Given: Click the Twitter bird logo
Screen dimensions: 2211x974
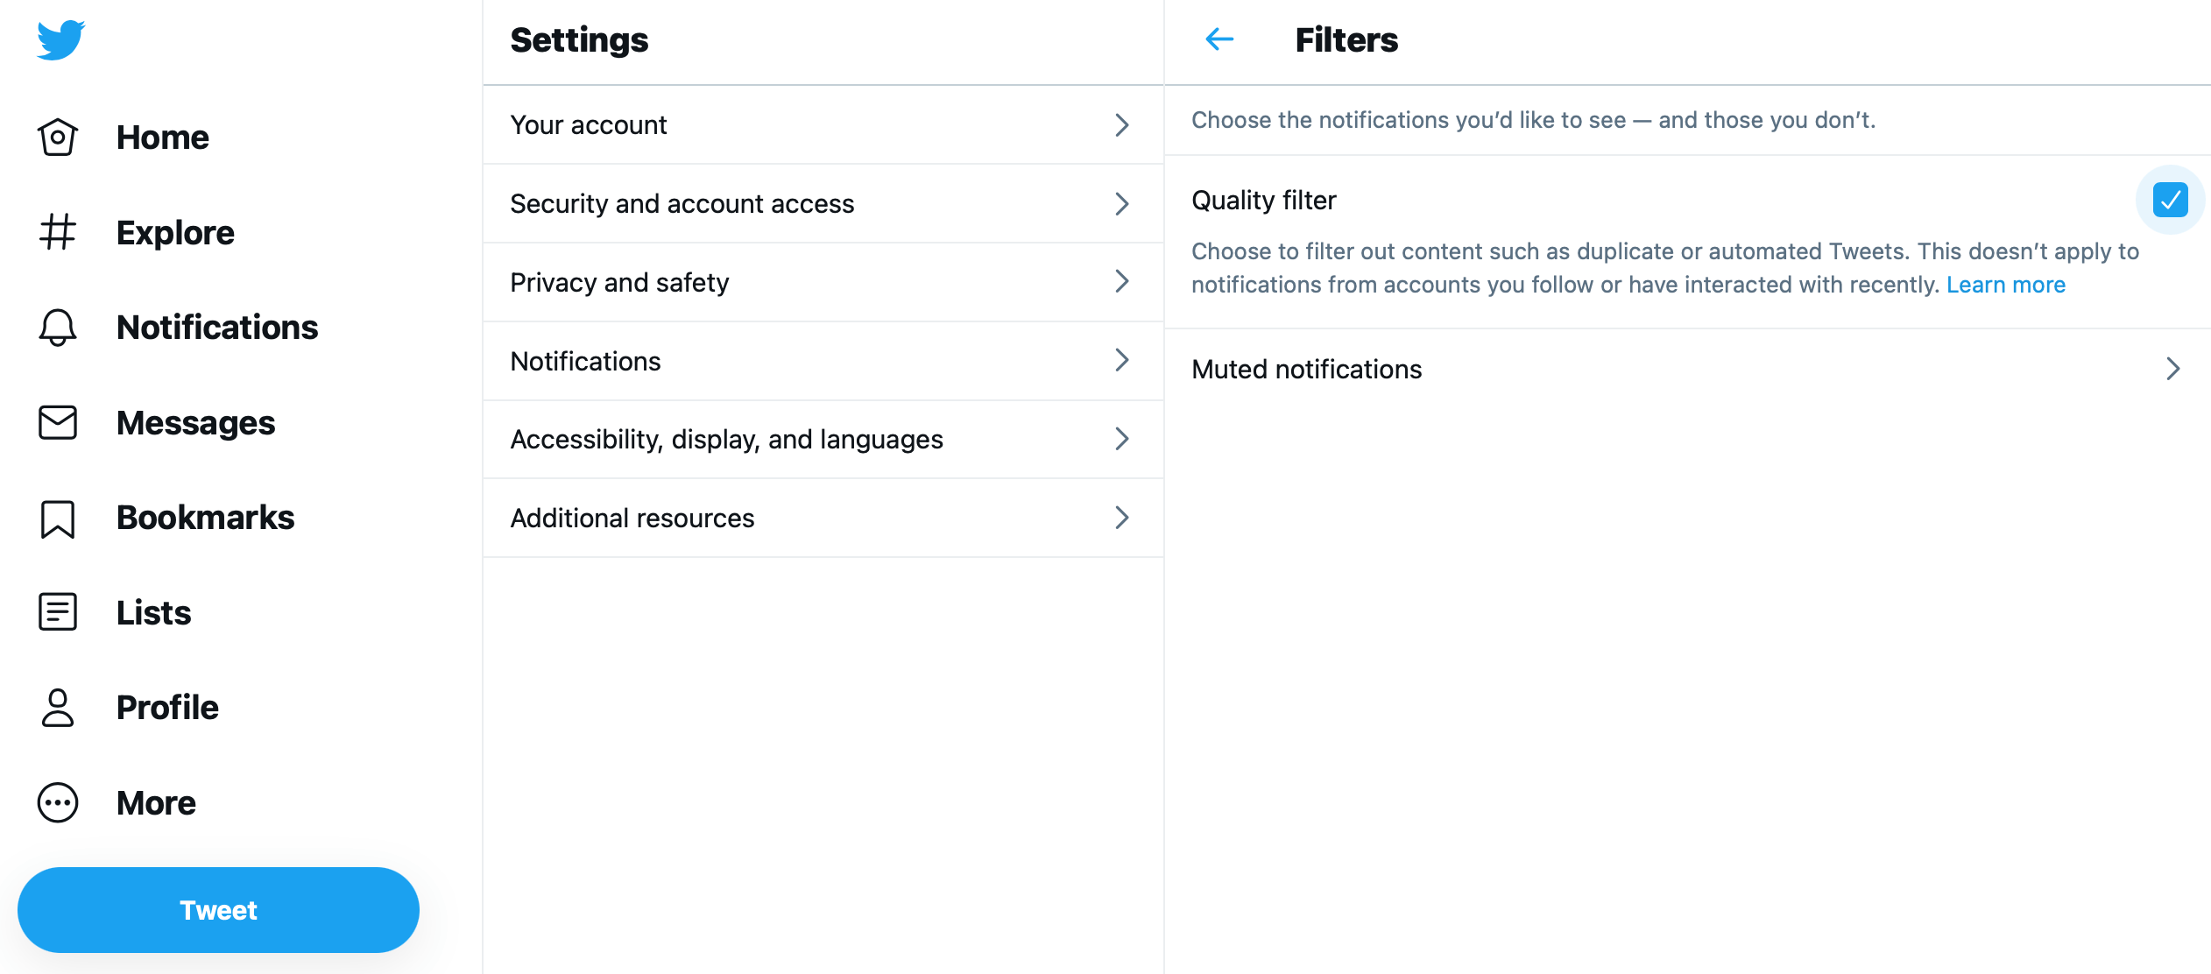Looking at the screenshot, I should click(x=60, y=40).
